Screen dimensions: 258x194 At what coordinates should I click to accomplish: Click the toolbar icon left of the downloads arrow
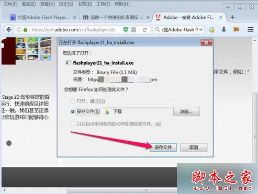coord(212,30)
